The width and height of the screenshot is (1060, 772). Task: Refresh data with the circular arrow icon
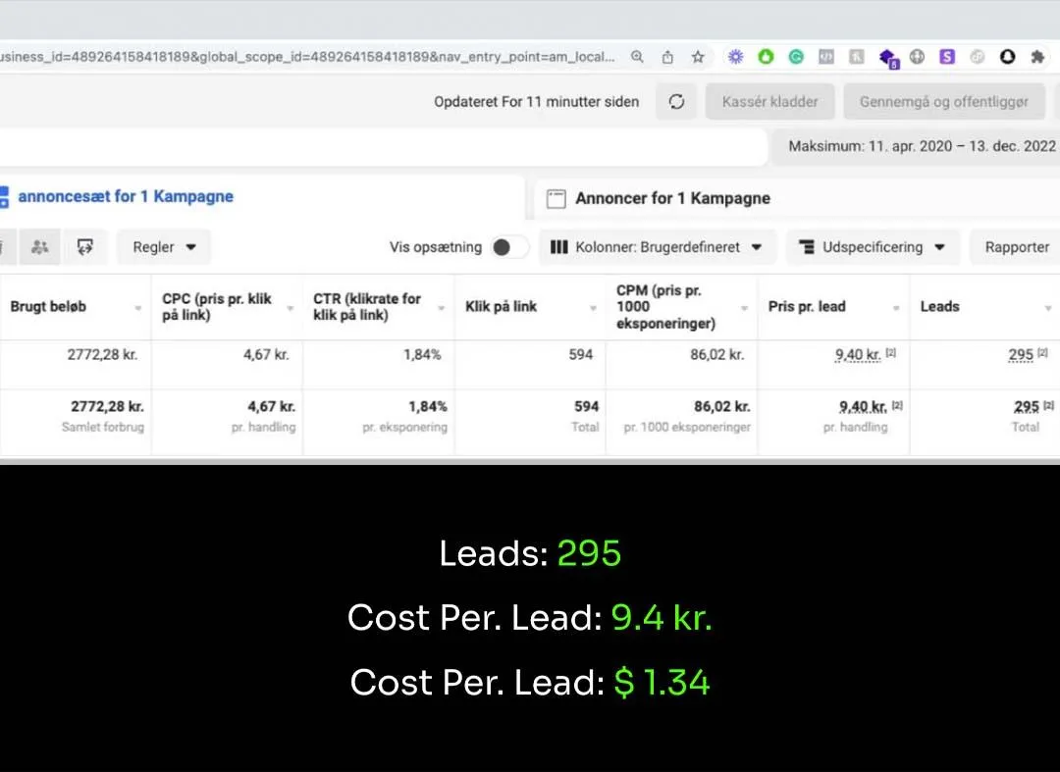(x=676, y=101)
